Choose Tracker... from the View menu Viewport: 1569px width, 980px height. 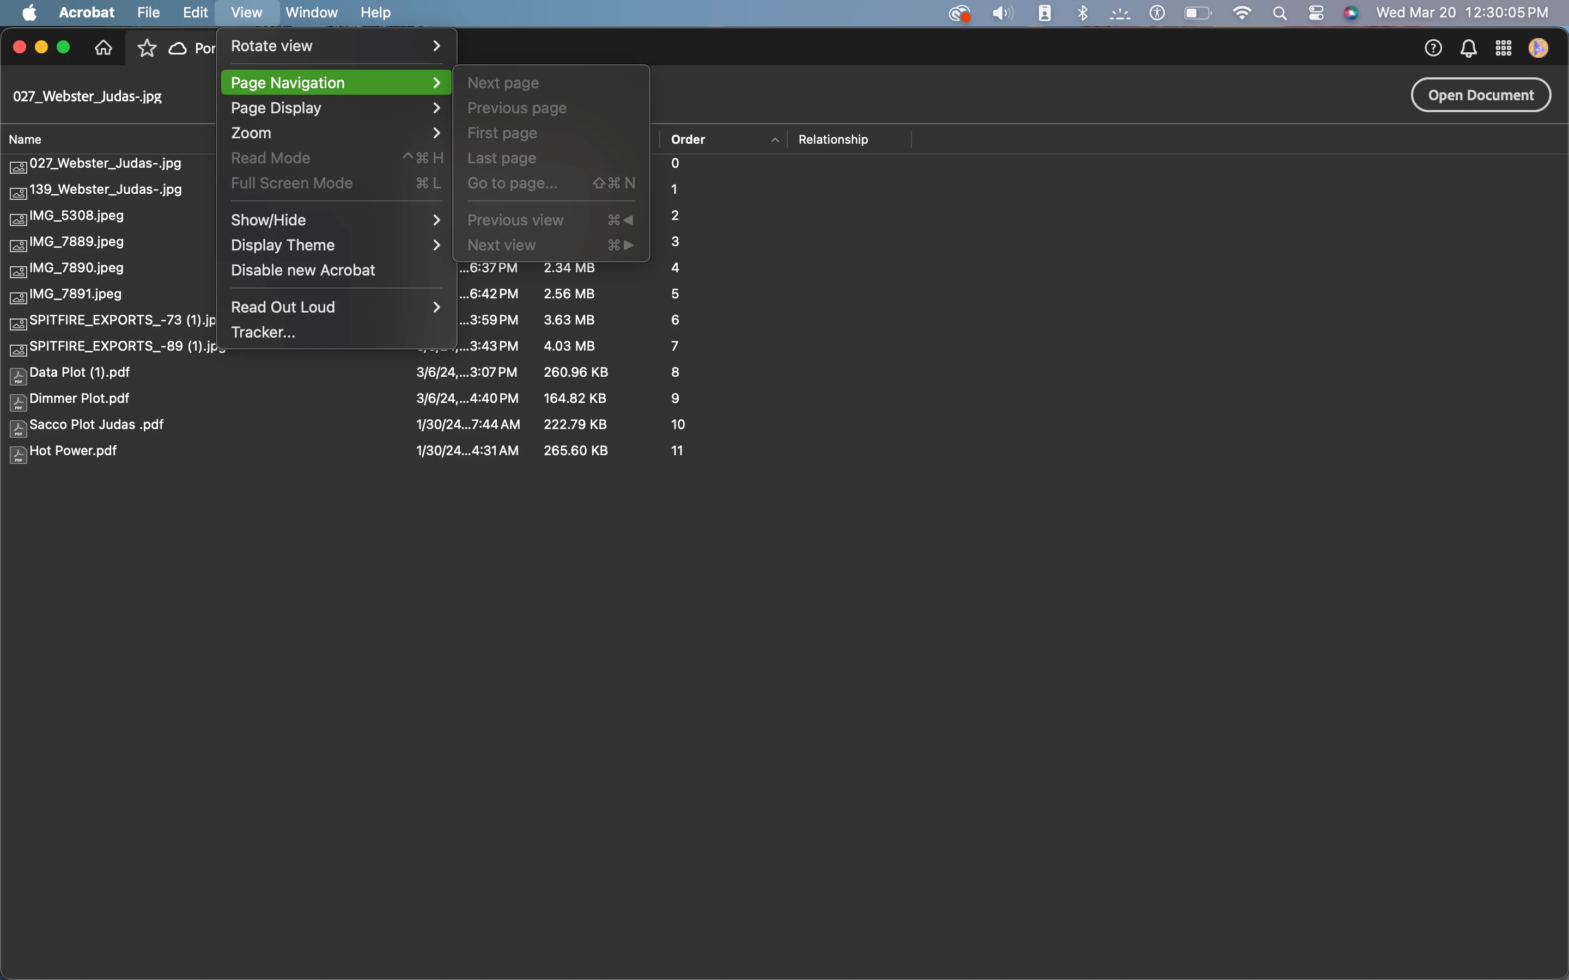(263, 333)
